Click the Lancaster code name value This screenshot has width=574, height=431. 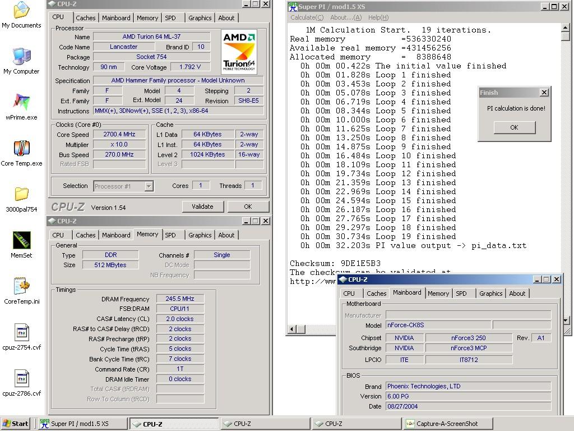point(124,47)
